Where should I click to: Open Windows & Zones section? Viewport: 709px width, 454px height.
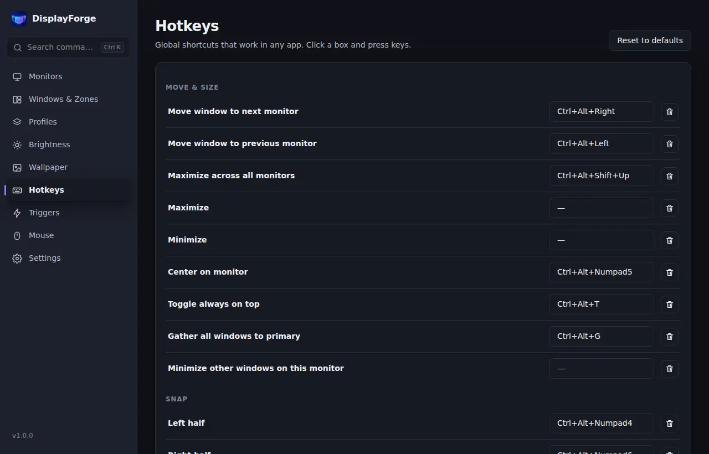point(68,99)
